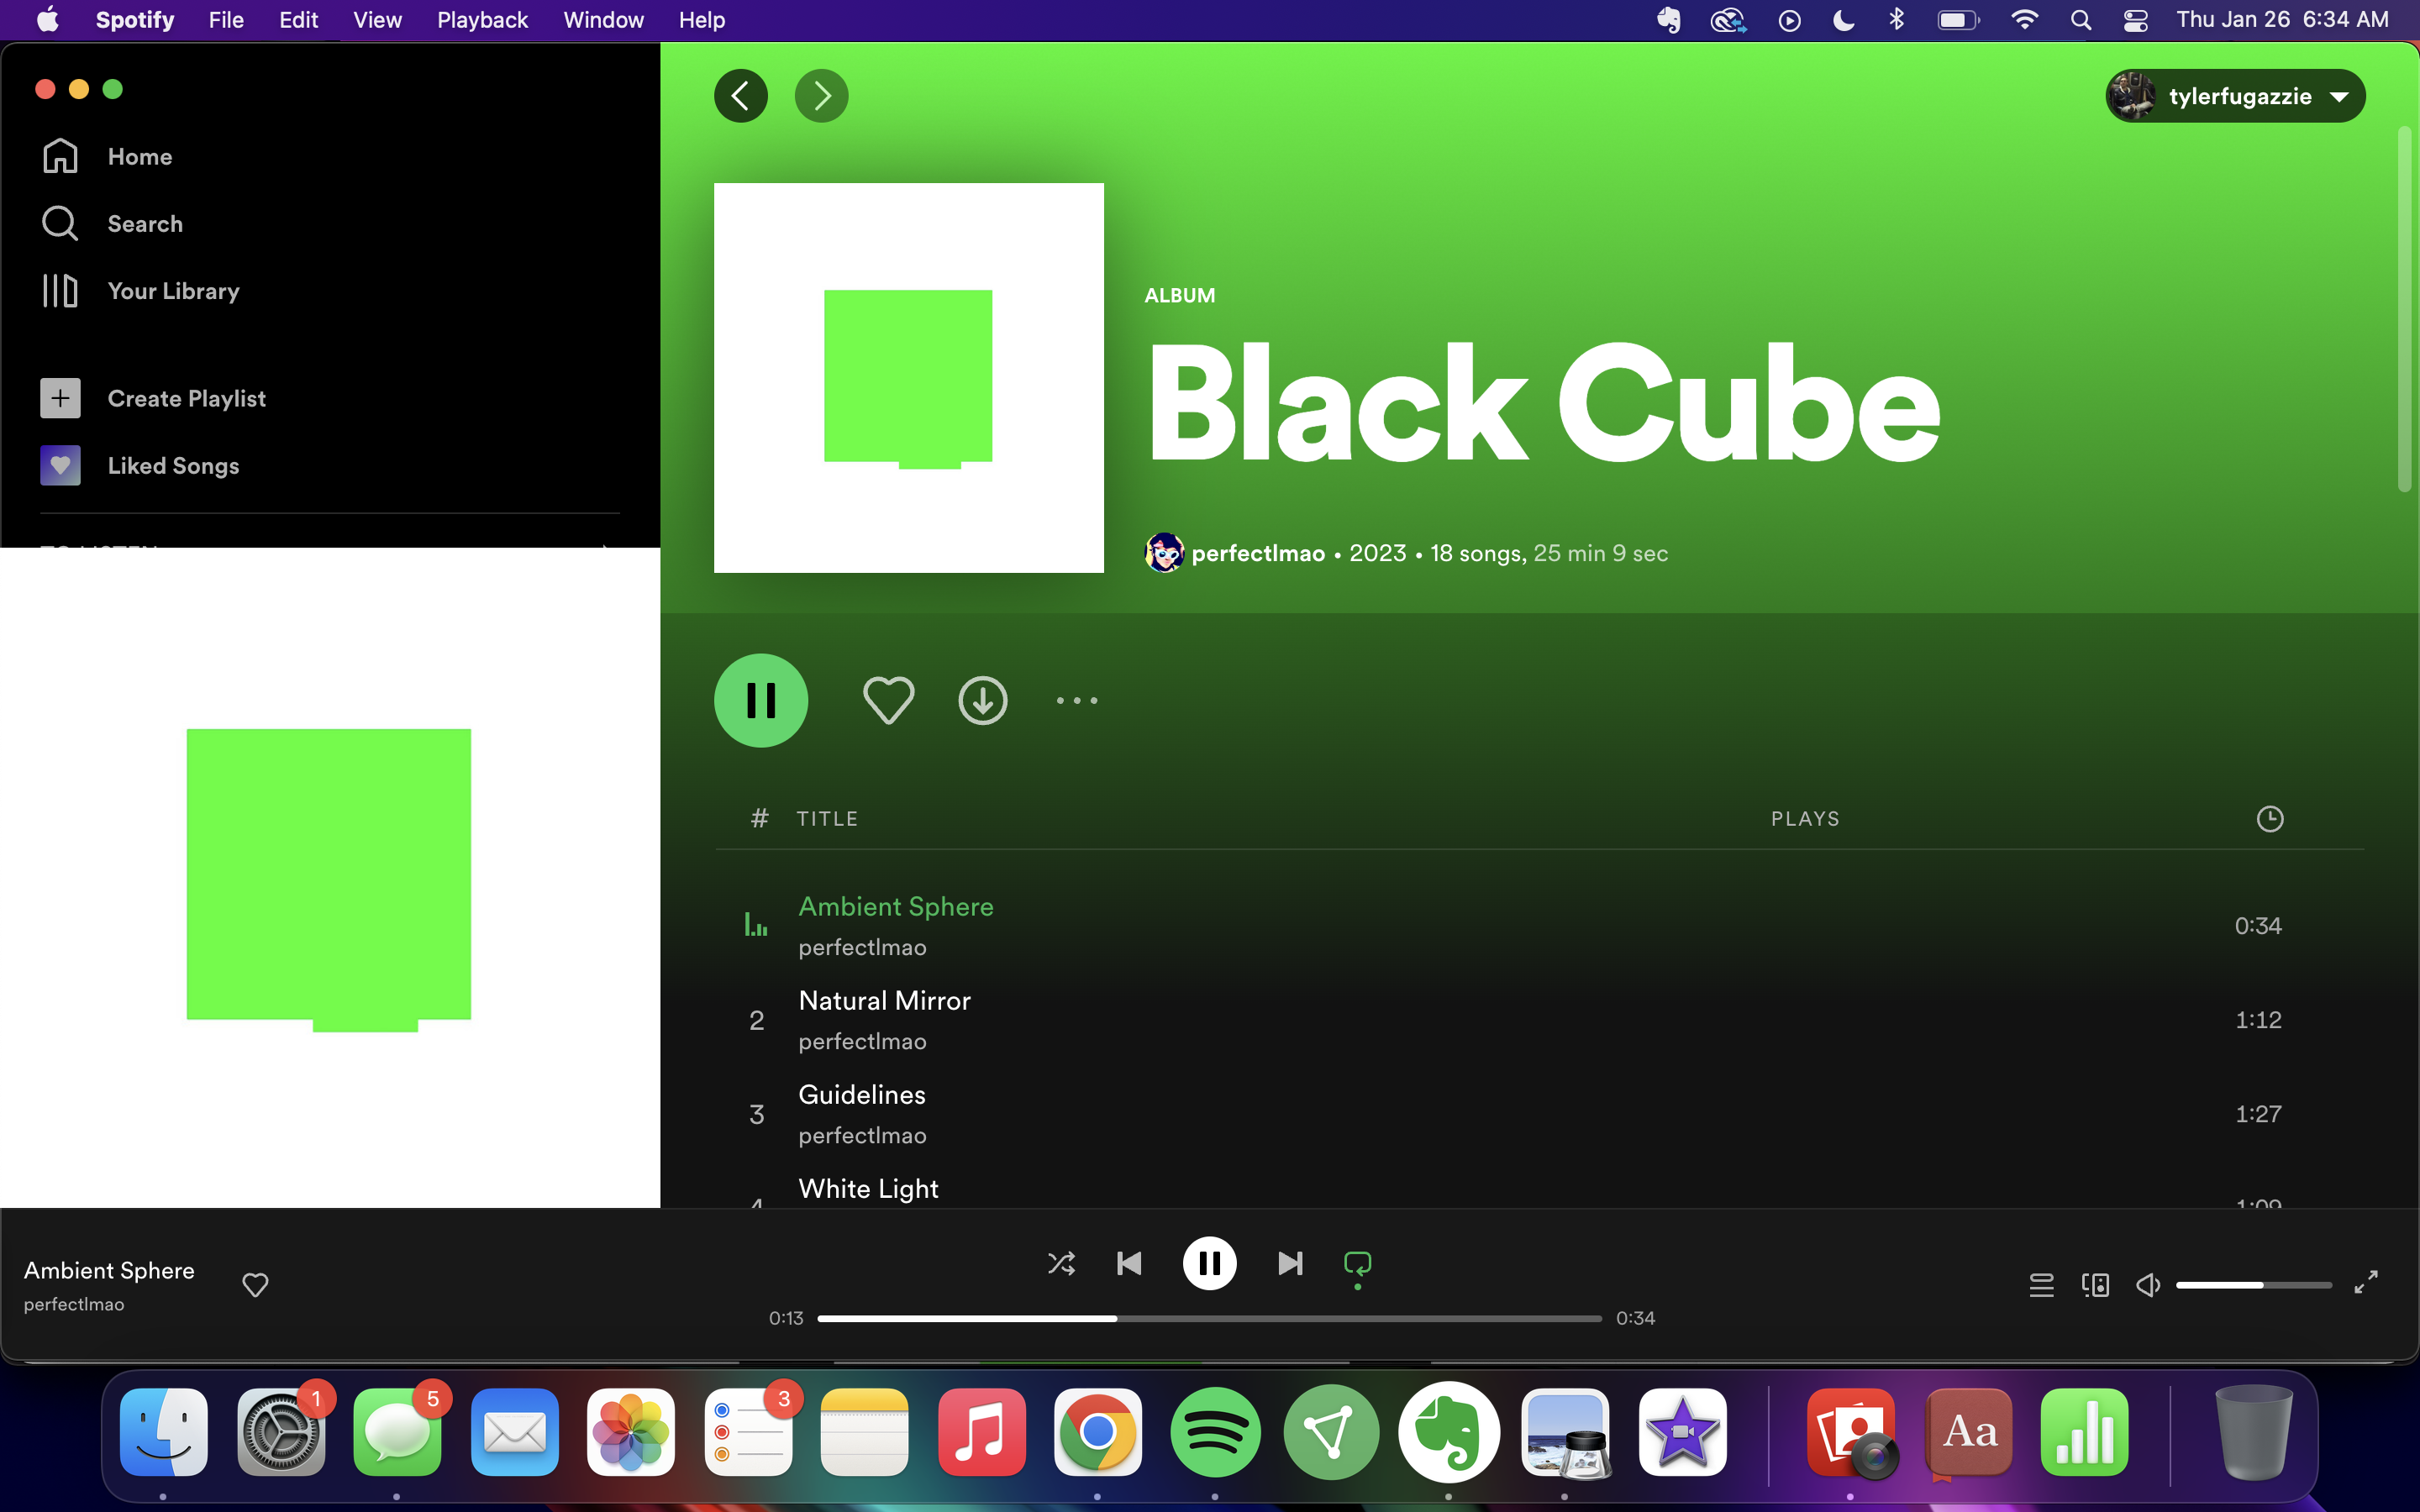Download the Black Cube album
Screen dimensions: 2420x1512
click(x=982, y=700)
